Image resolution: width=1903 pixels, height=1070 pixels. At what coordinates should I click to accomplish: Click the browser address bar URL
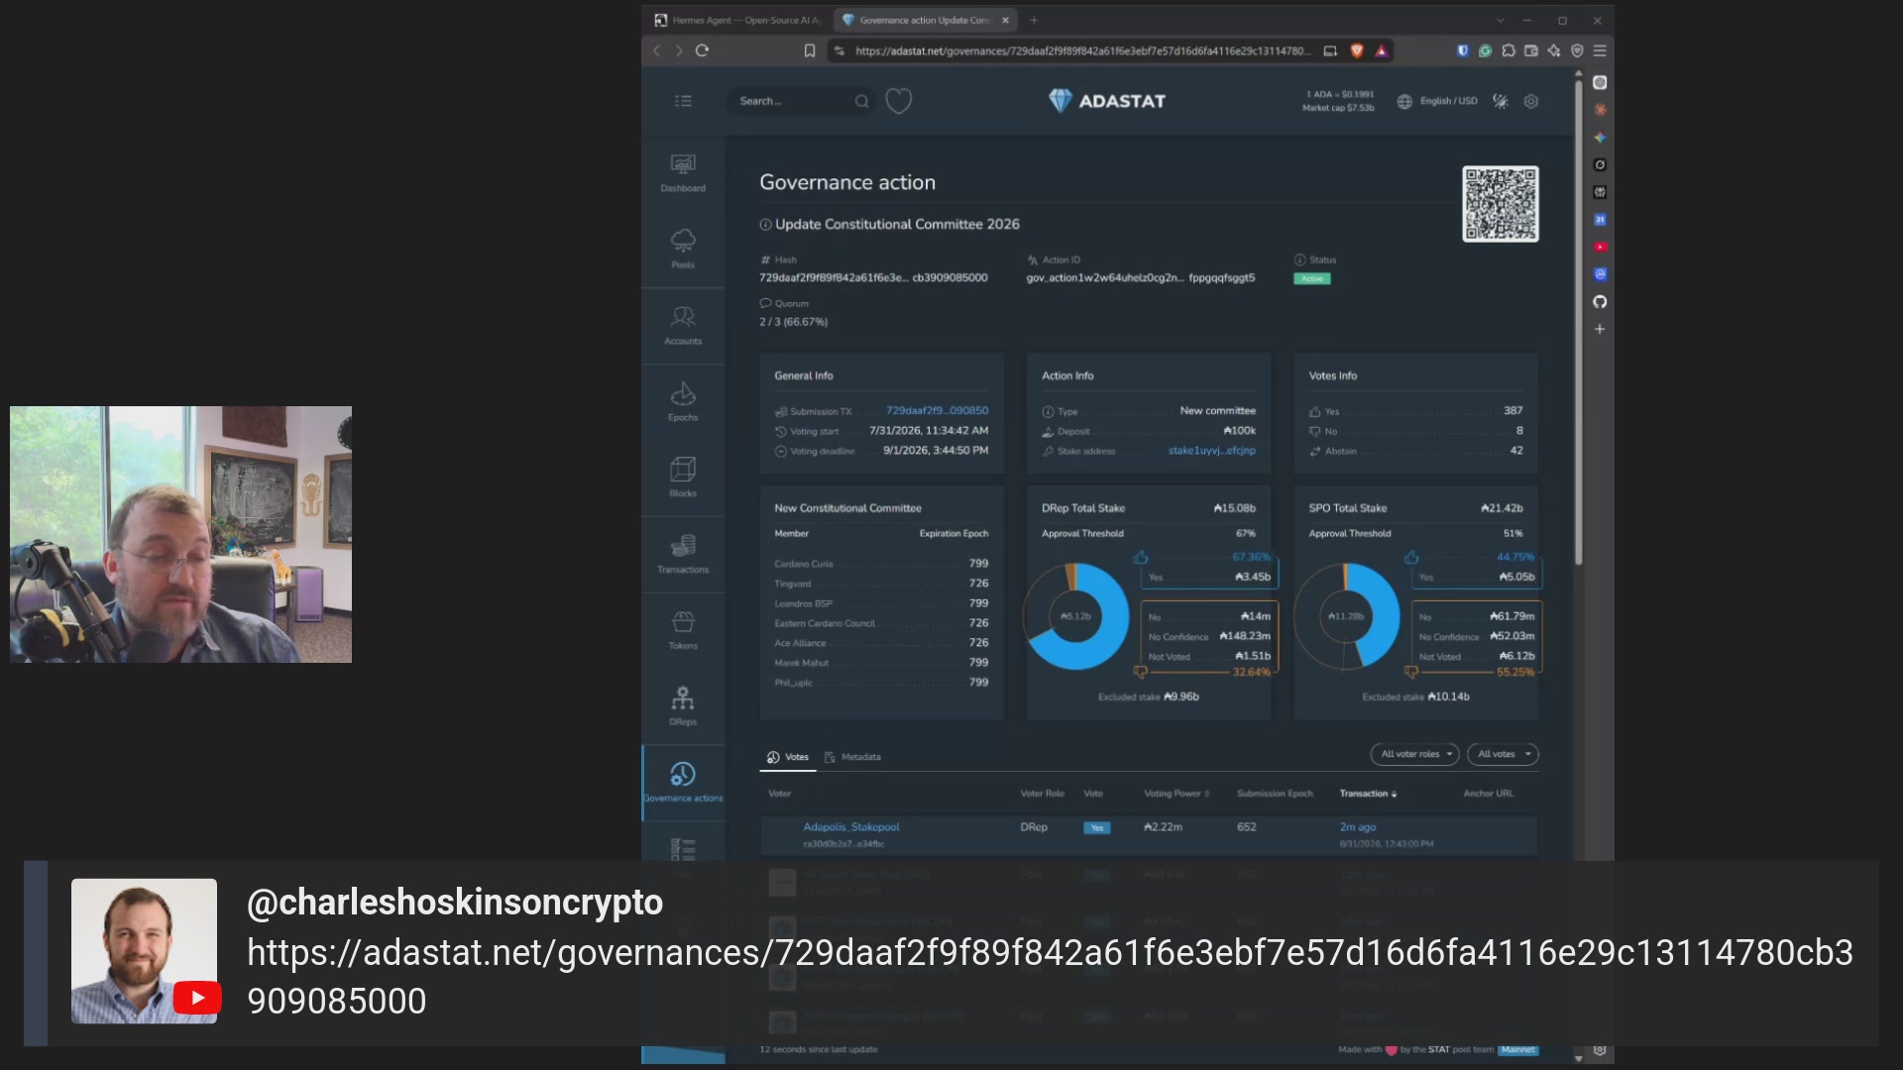click(x=1081, y=51)
